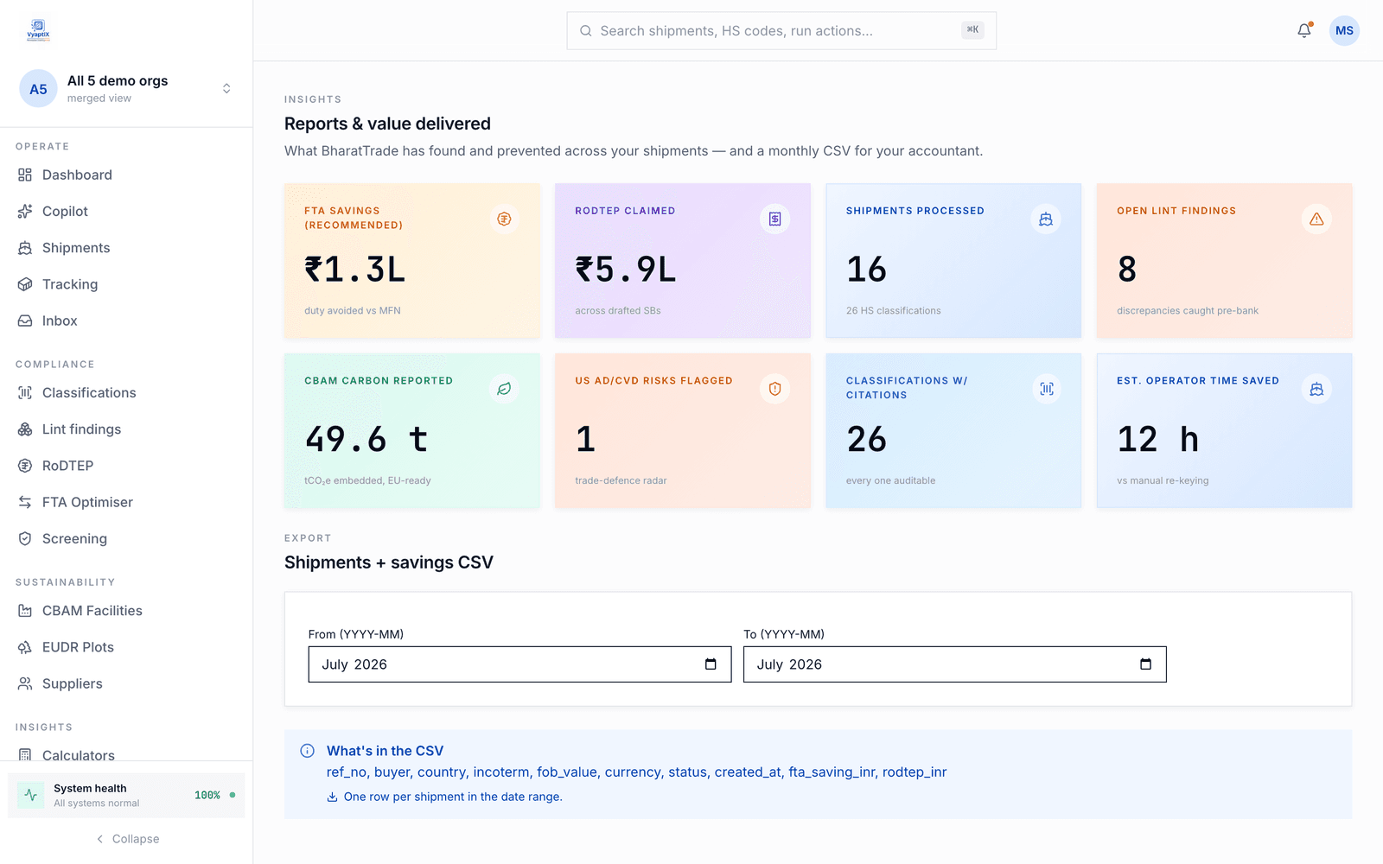The image size is (1383, 864).
Task: Click the CSV column list starting ref_no
Action: point(637,772)
